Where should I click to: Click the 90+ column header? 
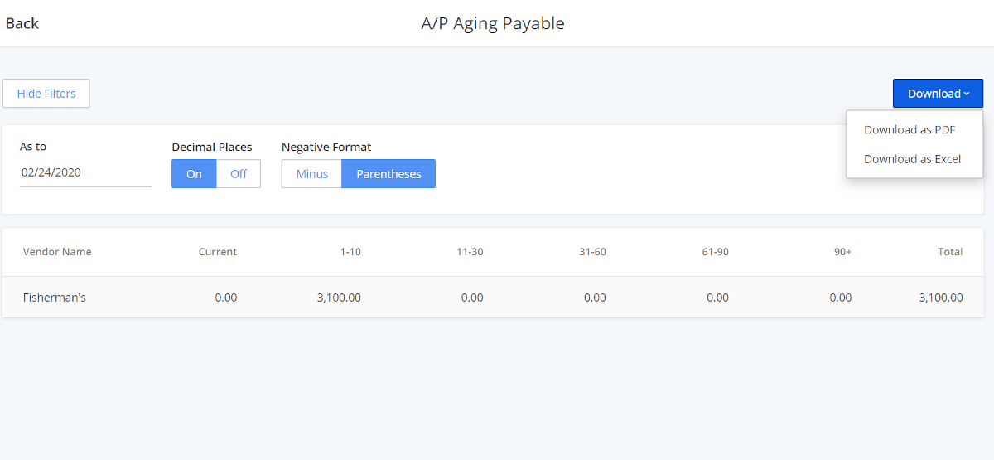point(842,252)
